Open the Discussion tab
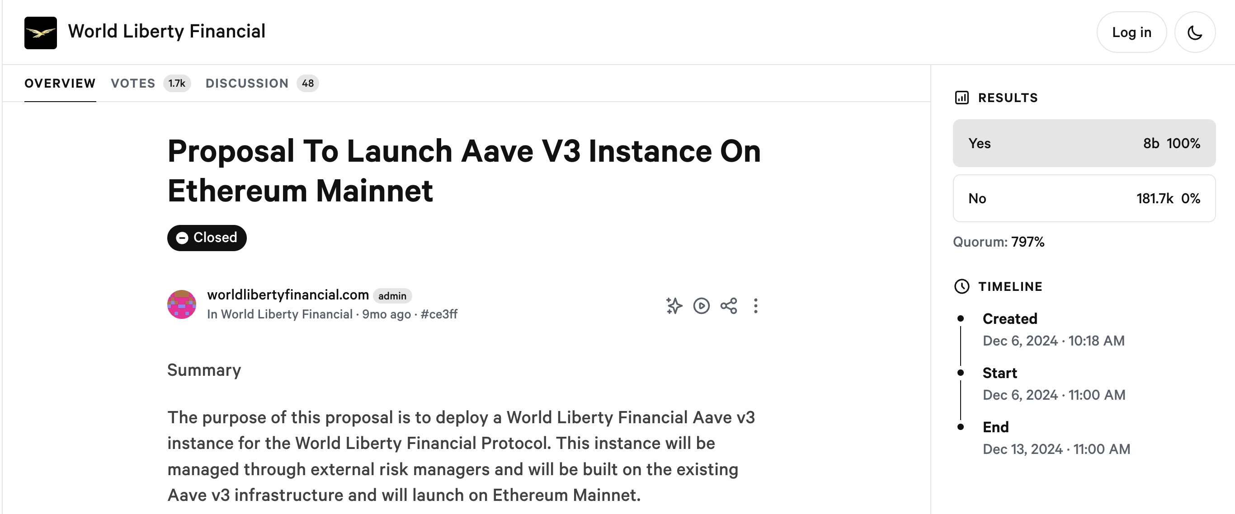This screenshot has height=514, width=1235. (x=247, y=84)
